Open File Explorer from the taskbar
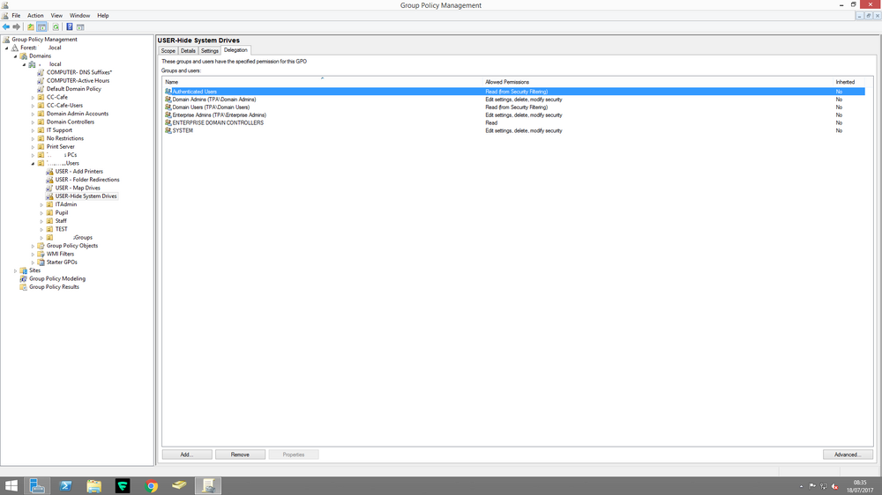 click(x=94, y=486)
